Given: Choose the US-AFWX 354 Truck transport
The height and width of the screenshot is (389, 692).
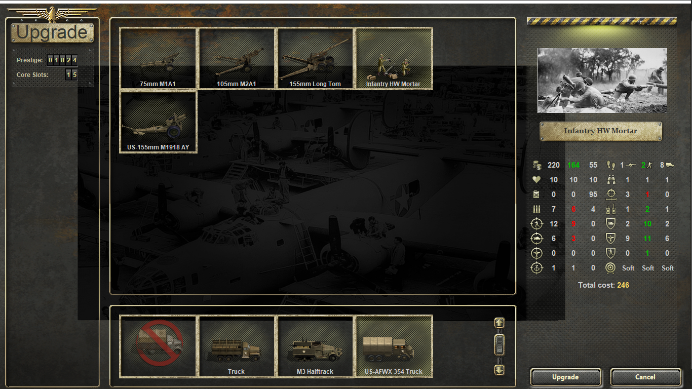Looking at the screenshot, I should point(394,346).
